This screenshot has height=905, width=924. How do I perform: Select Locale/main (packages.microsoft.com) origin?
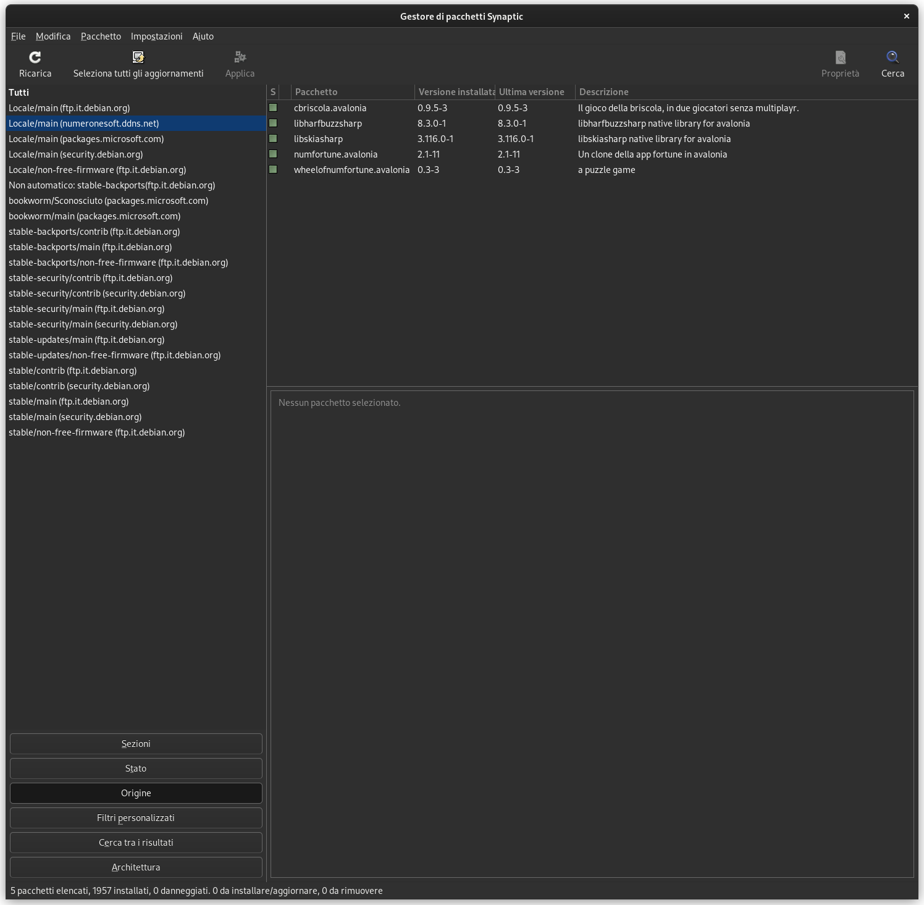(136, 139)
